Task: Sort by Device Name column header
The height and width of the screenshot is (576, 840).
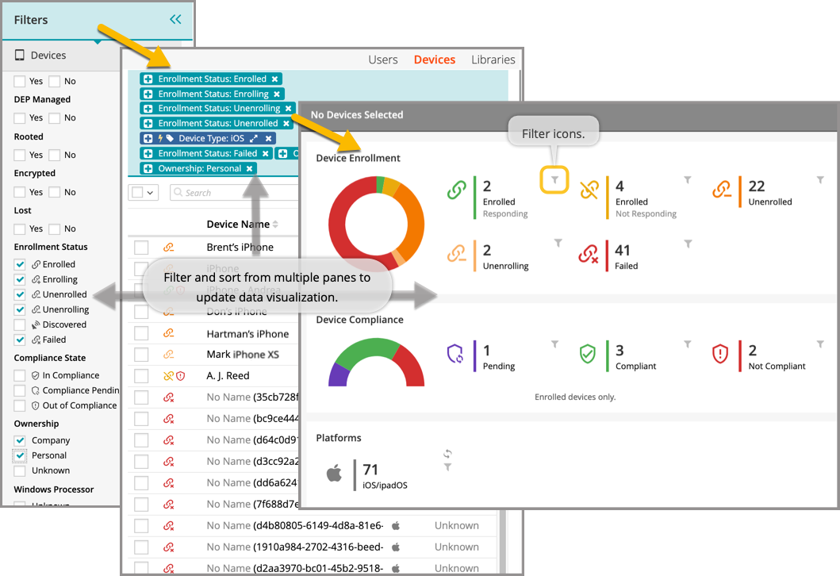Action: [x=238, y=225]
